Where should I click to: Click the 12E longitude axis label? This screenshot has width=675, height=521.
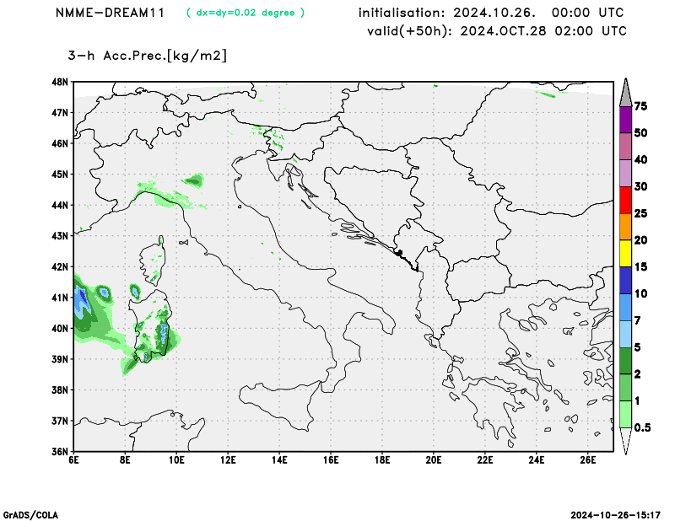(x=228, y=460)
